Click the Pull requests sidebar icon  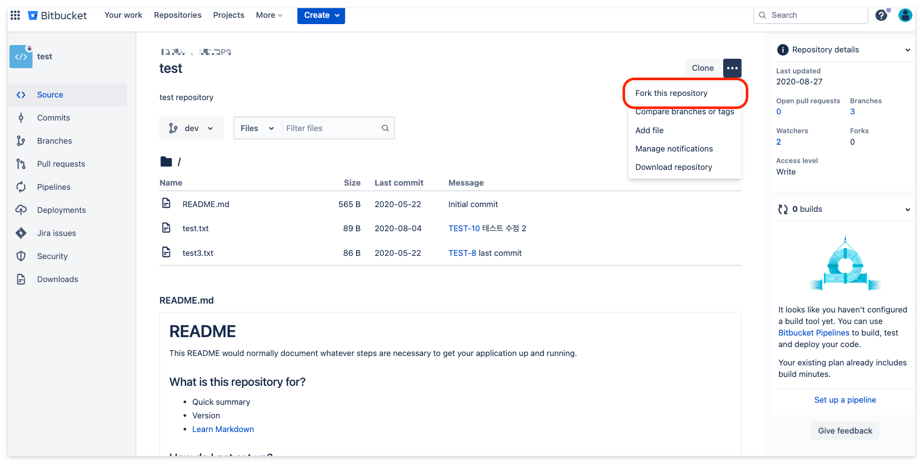click(x=21, y=164)
